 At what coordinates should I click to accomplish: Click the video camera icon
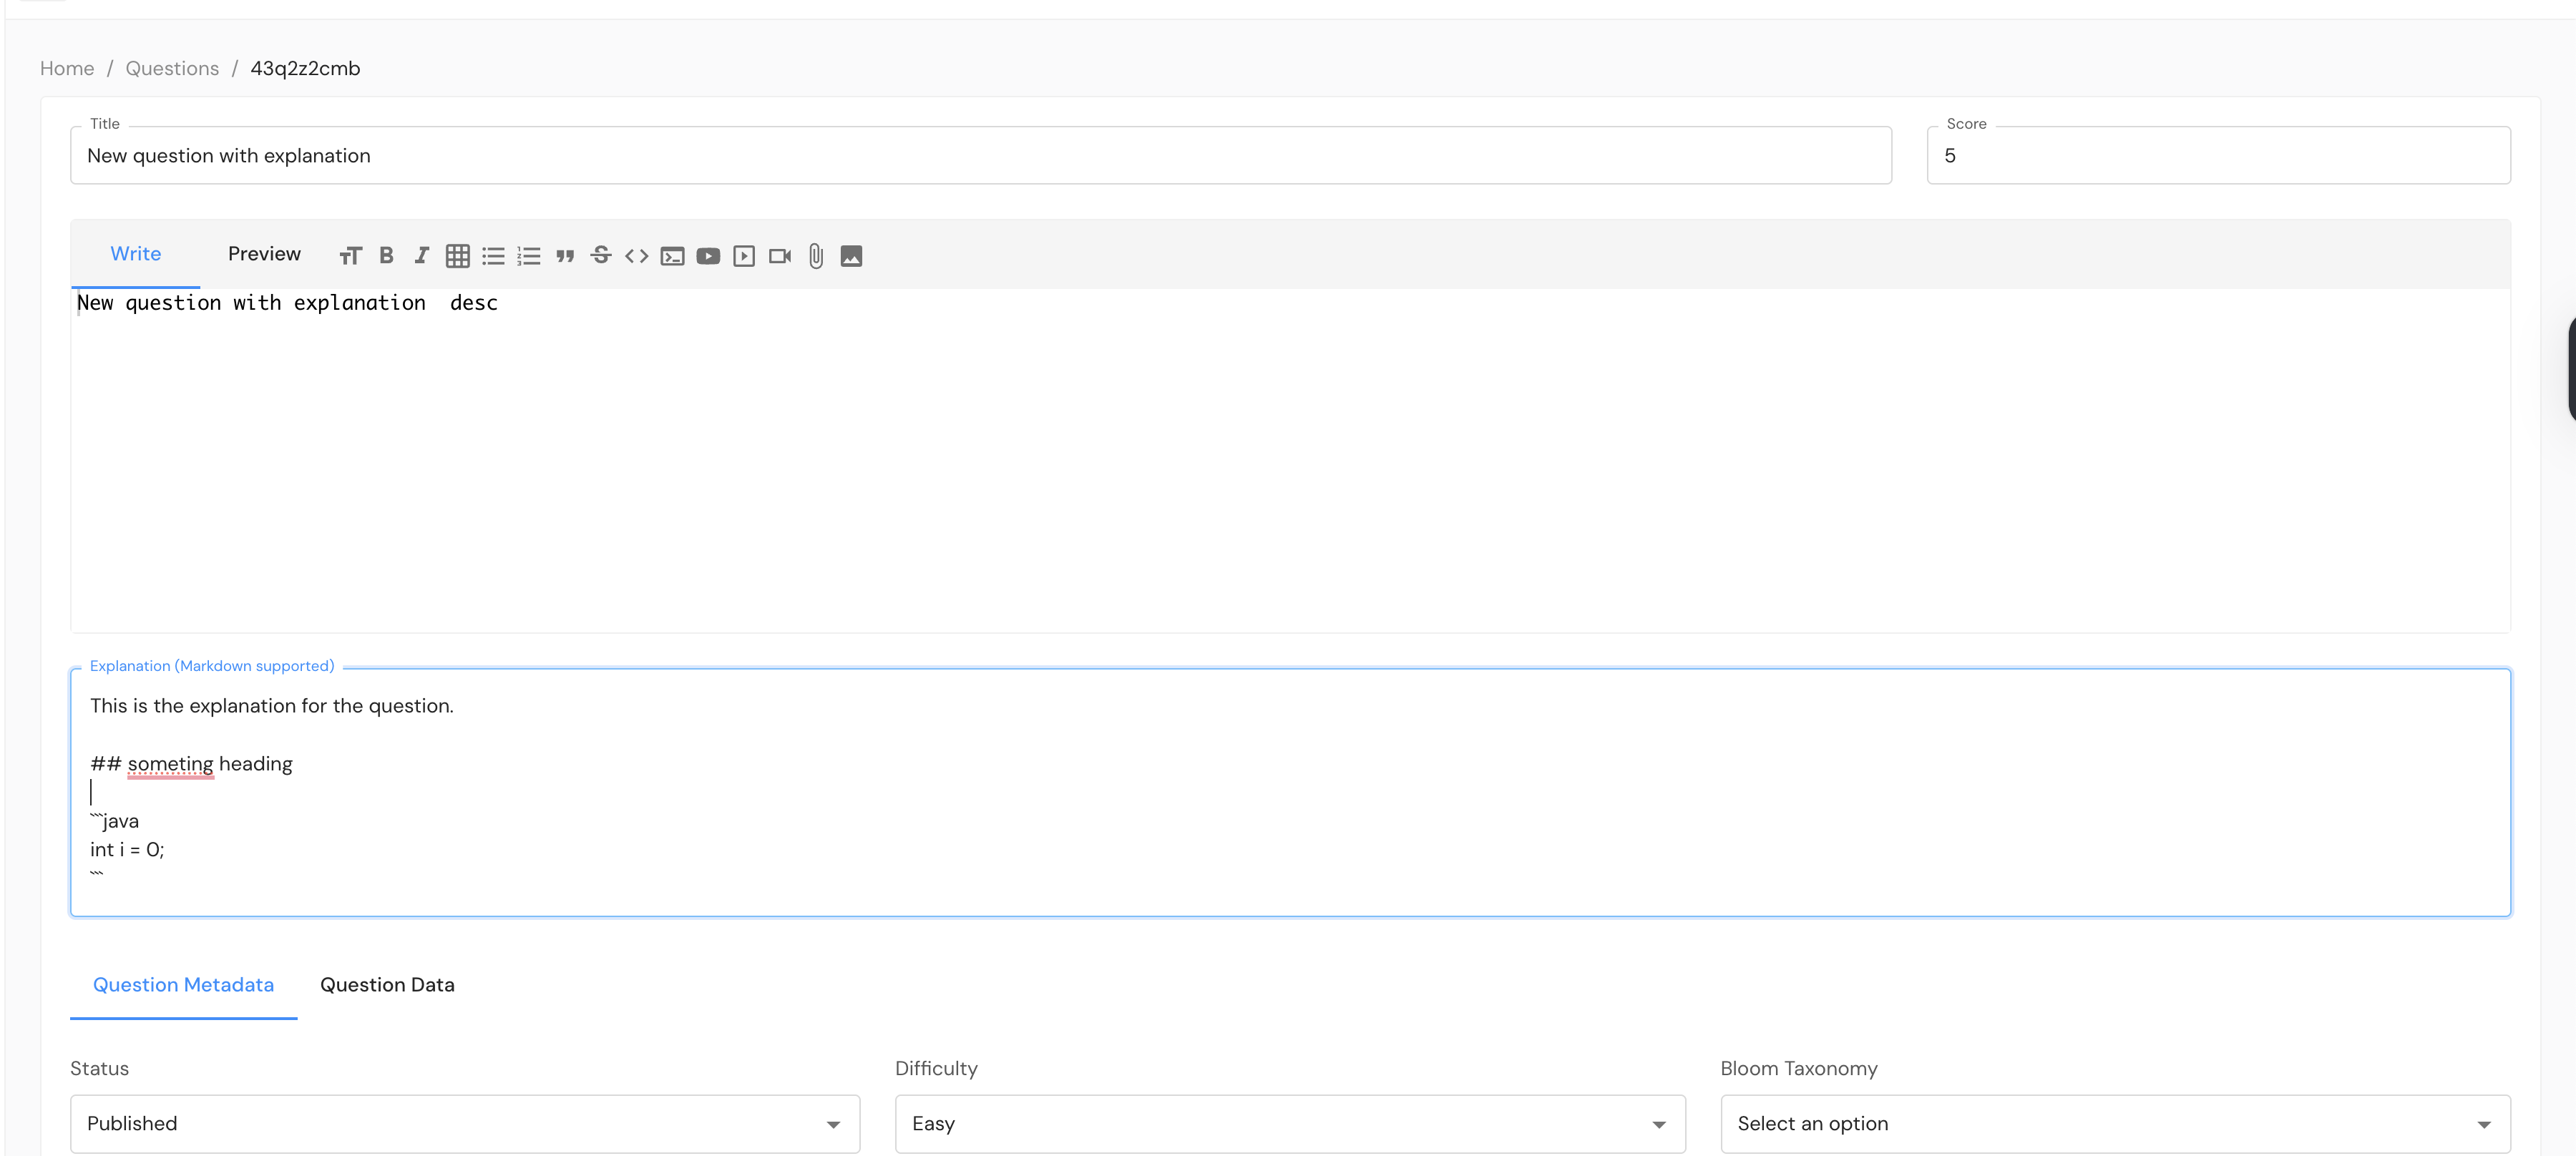(780, 256)
